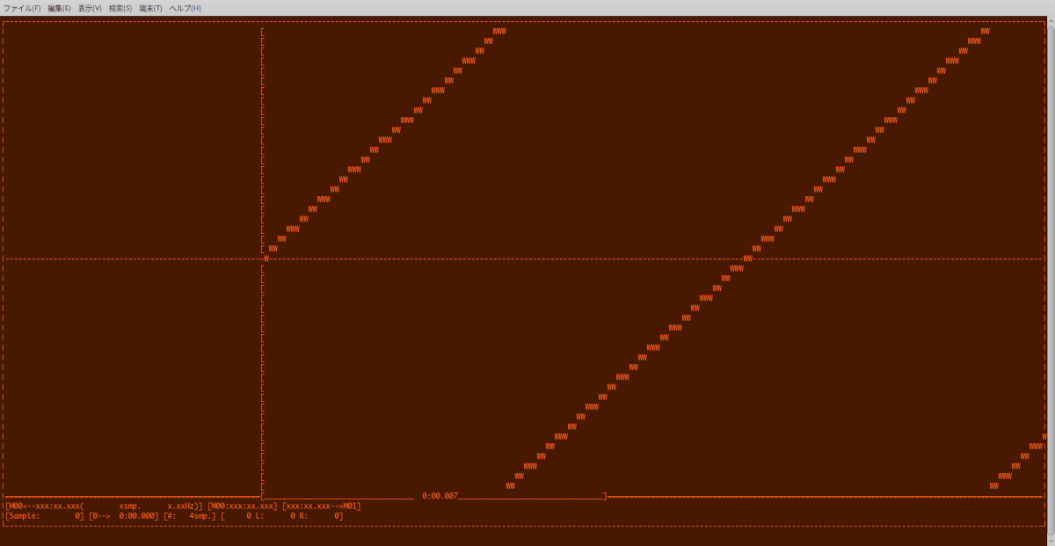The image size is (1055, 546).
Task: Click the 0:00.007 time label on the timeline
Action: (440, 497)
